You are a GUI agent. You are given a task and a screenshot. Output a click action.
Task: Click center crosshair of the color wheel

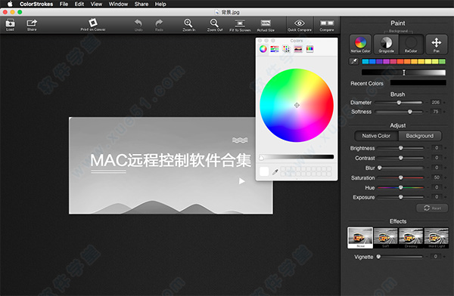[x=297, y=105]
